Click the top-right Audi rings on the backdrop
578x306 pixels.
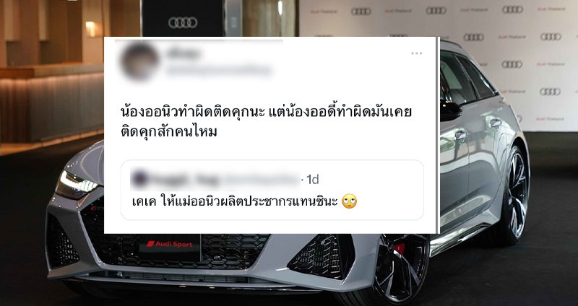click(x=512, y=9)
